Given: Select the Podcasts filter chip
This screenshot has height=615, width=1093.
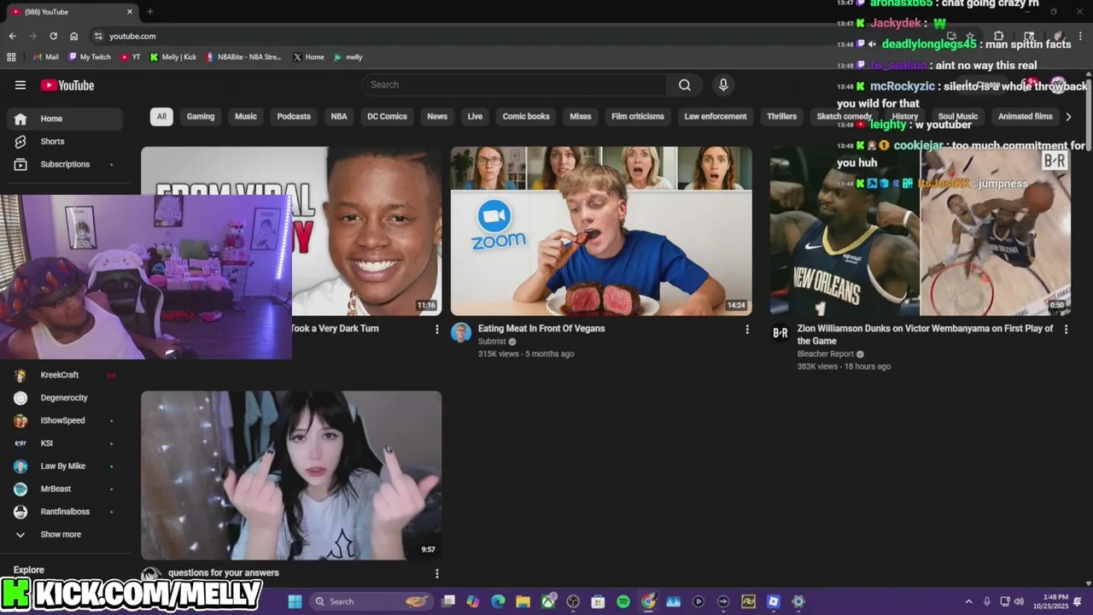Looking at the screenshot, I should (x=294, y=116).
